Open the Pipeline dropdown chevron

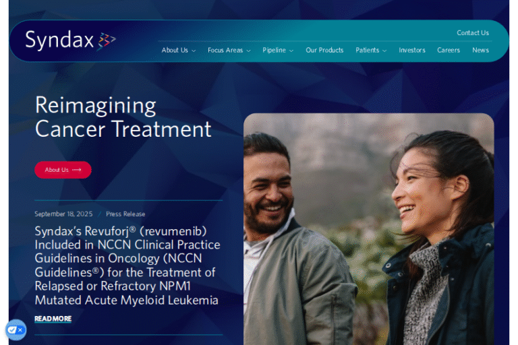click(291, 51)
